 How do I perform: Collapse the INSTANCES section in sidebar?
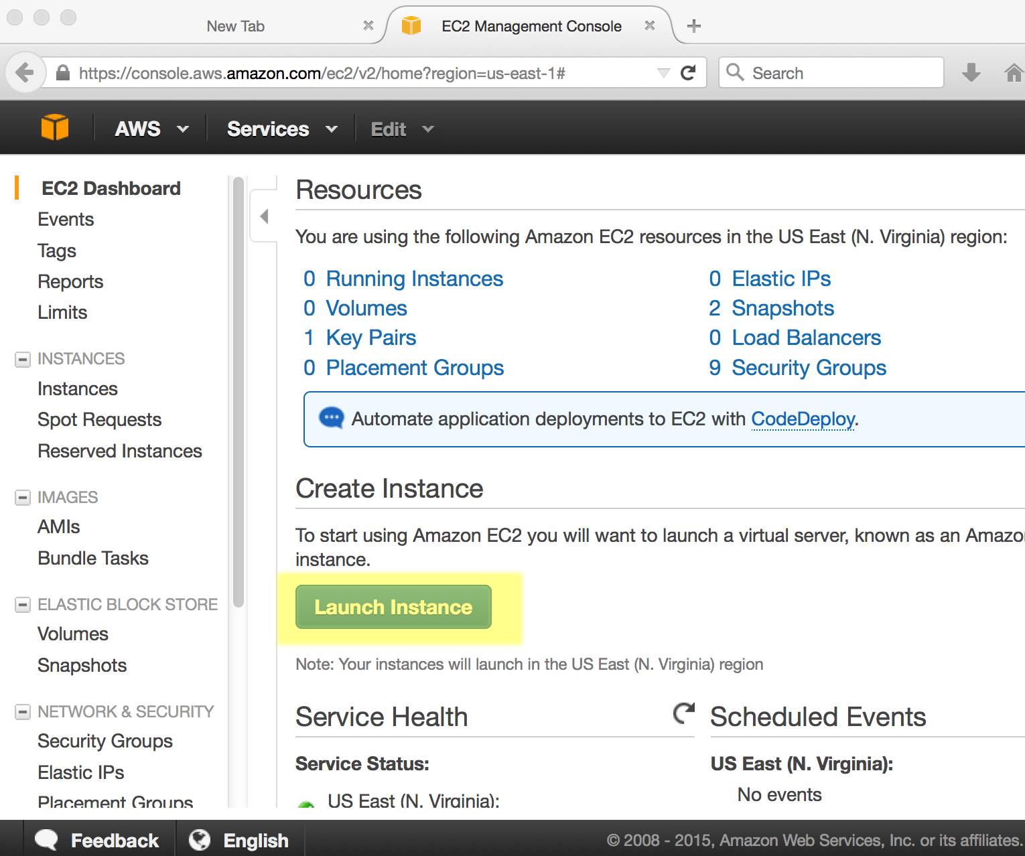pyautogui.click(x=23, y=359)
